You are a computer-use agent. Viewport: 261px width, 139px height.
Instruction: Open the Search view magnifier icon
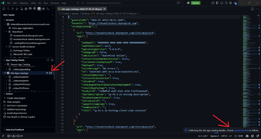(x=8, y=9)
